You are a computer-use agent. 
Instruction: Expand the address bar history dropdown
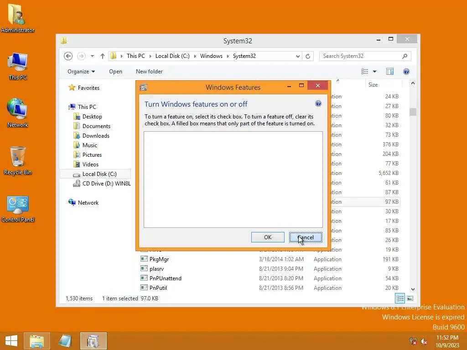pos(297,56)
